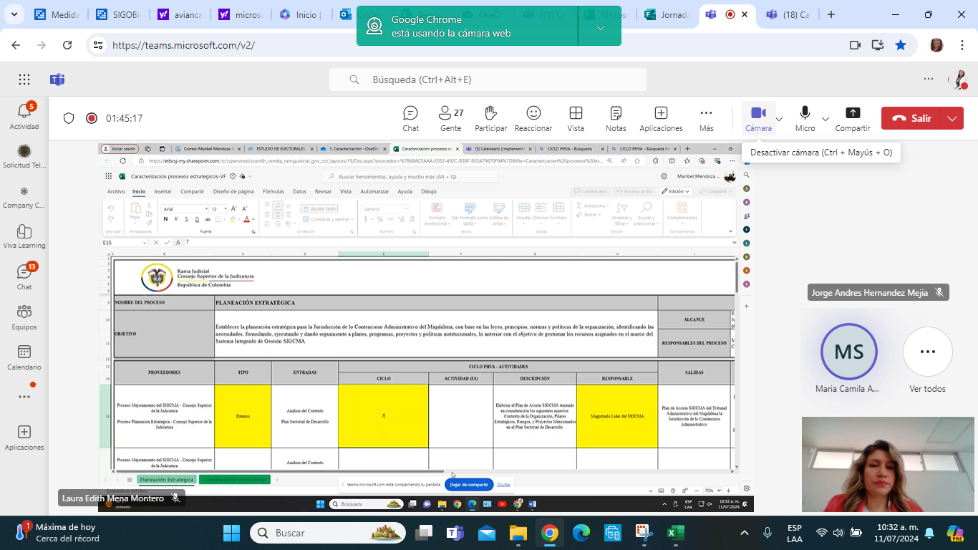Open the Actividad feed in Teams sidebar

(24, 116)
